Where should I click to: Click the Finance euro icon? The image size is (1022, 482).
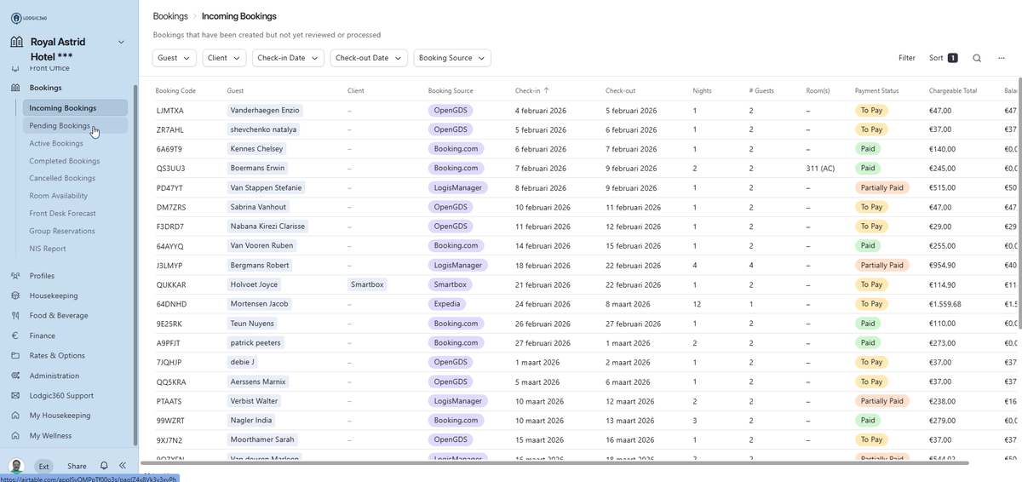click(x=15, y=336)
